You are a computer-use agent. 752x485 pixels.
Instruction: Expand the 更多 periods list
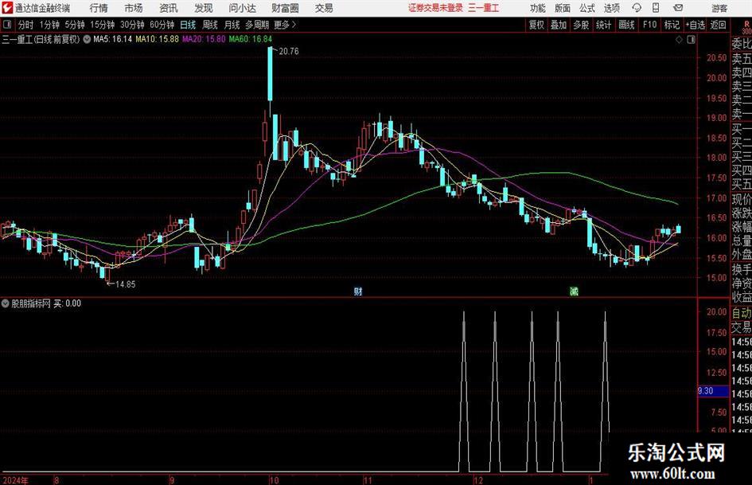[285, 25]
